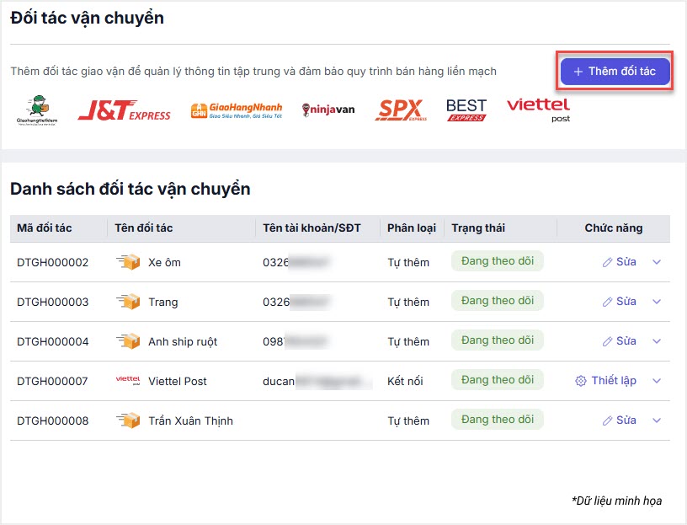Click the Tên tài khoản/SĐT column header

(312, 228)
